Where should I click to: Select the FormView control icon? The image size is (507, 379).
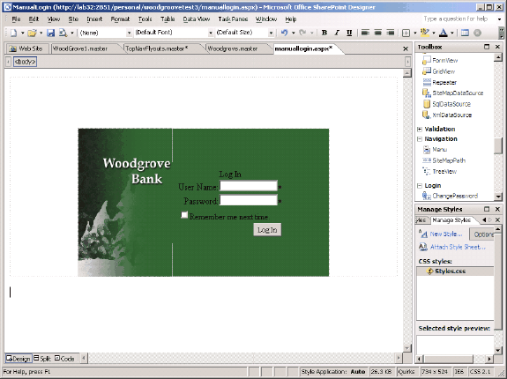[x=427, y=61]
